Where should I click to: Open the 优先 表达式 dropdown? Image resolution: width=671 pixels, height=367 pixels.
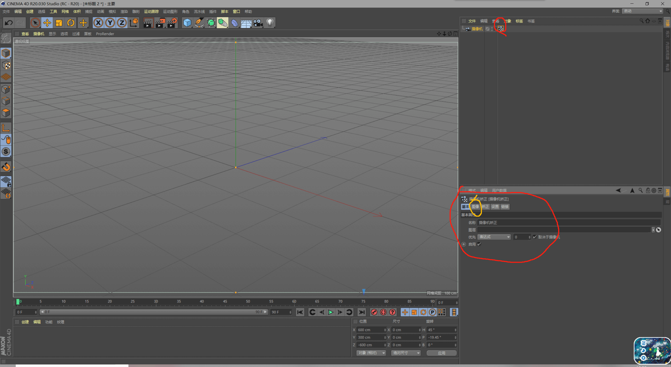tap(494, 237)
